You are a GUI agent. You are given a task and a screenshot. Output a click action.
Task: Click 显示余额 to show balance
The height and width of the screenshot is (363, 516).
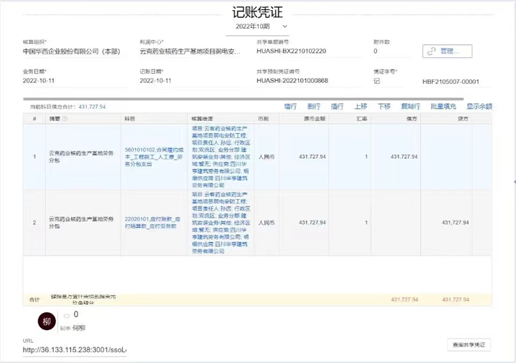(479, 107)
